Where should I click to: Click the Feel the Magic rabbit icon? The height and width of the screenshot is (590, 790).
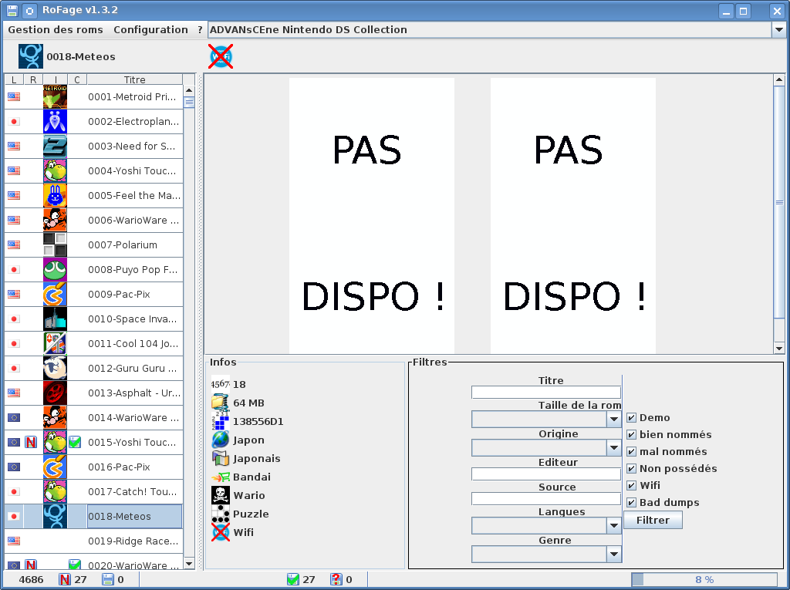(55, 195)
